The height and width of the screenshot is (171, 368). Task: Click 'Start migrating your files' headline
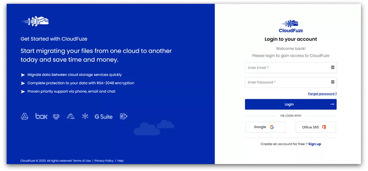point(96,55)
